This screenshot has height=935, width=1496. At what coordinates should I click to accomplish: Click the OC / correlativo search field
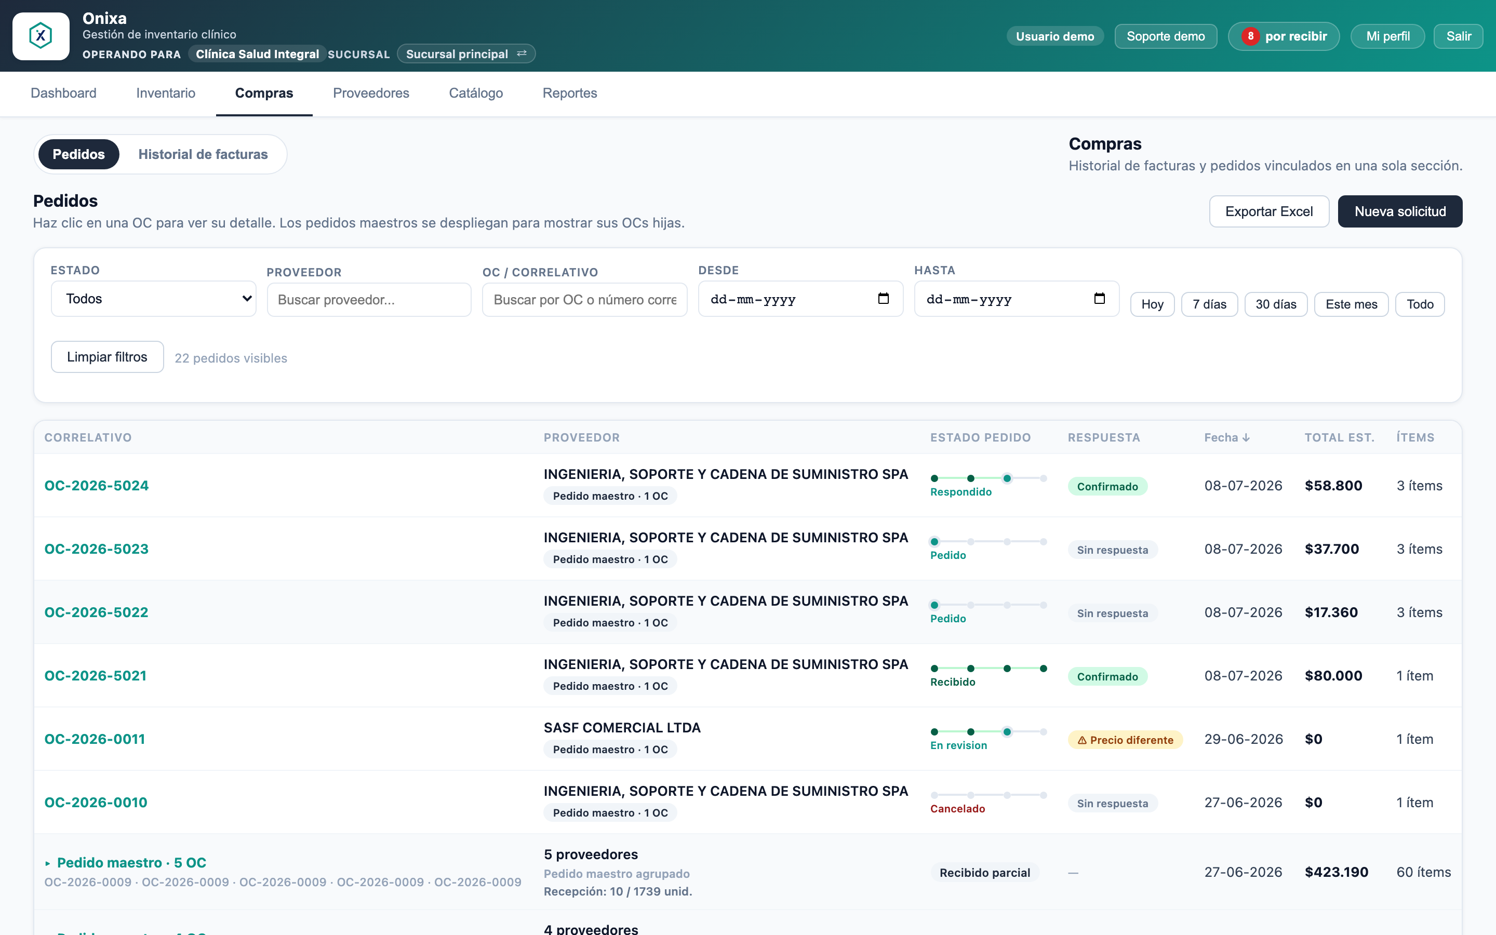585,300
